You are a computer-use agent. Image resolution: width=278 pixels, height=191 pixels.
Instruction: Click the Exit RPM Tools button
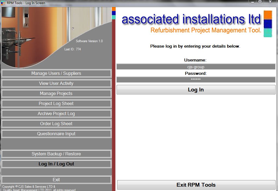(196, 185)
